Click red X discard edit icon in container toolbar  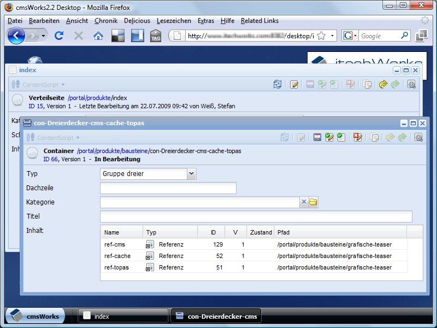(358, 137)
